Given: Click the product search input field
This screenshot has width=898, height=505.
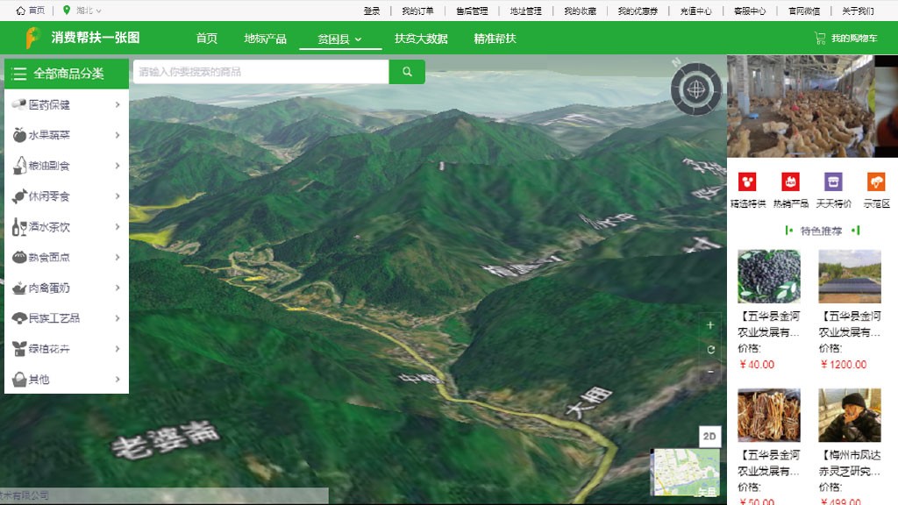Looking at the screenshot, I should click(260, 72).
